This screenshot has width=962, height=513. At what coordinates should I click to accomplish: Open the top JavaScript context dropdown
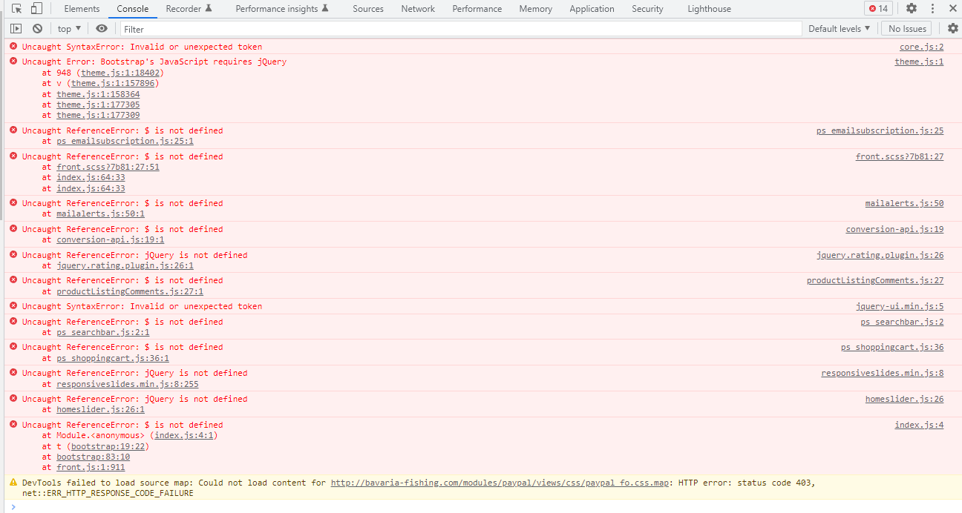(x=69, y=29)
